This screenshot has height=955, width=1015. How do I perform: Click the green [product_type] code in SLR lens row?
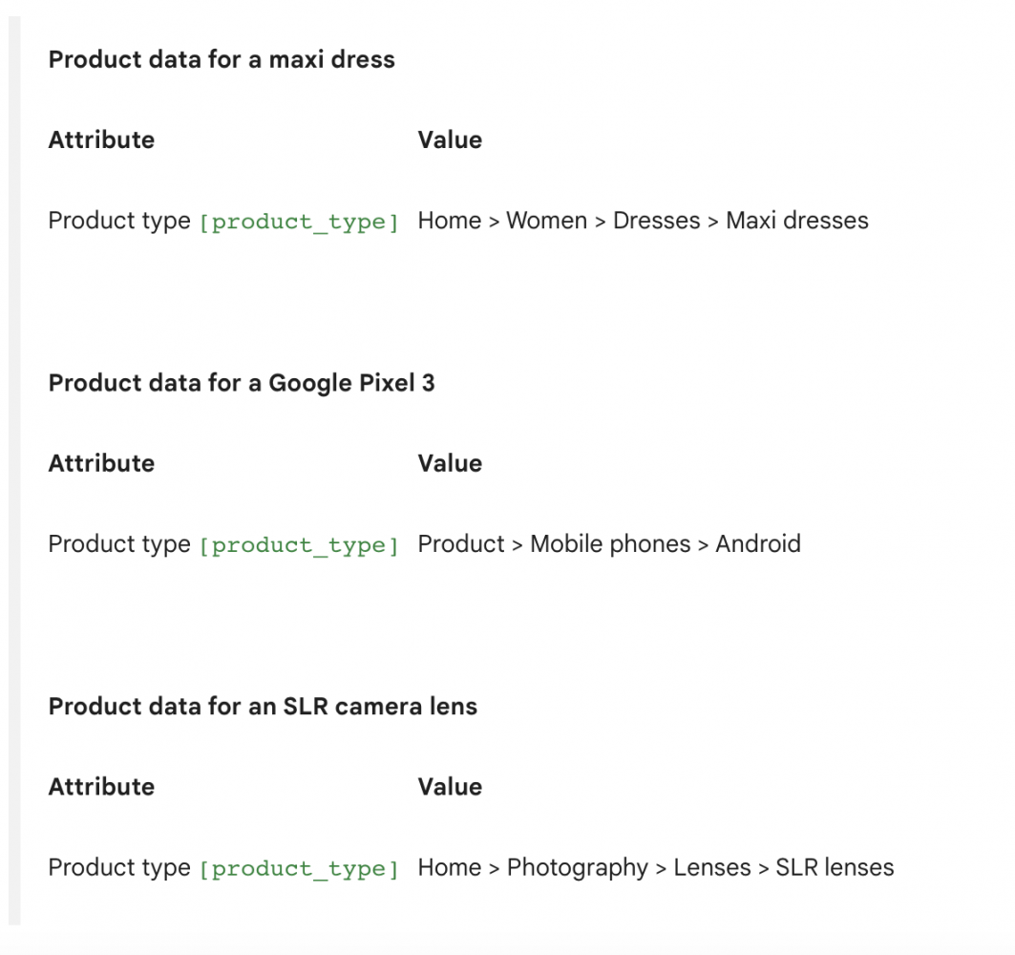(x=299, y=869)
